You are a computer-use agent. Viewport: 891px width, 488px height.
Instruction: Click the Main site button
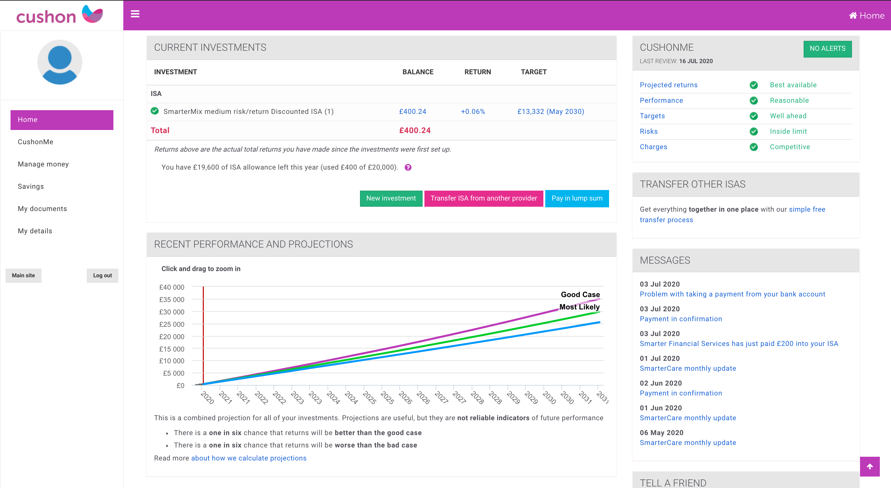(x=23, y=275)
